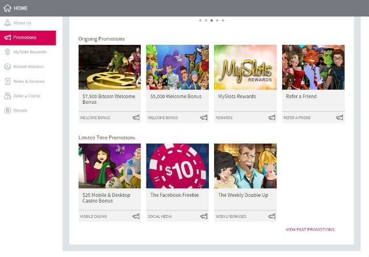Open the $5,000 Welcome Bonus title link
Viewport: 369px width, 257px height.
(175, 96)
